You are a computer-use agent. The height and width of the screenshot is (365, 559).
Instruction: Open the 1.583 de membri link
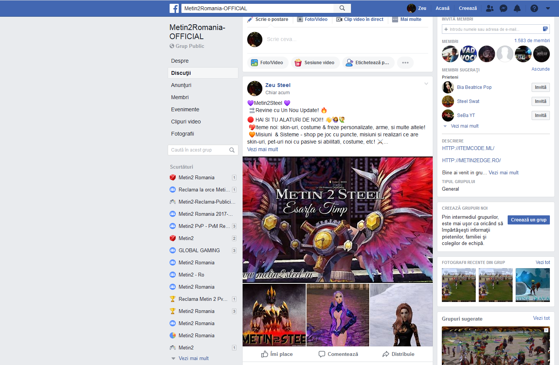[532, 41]
